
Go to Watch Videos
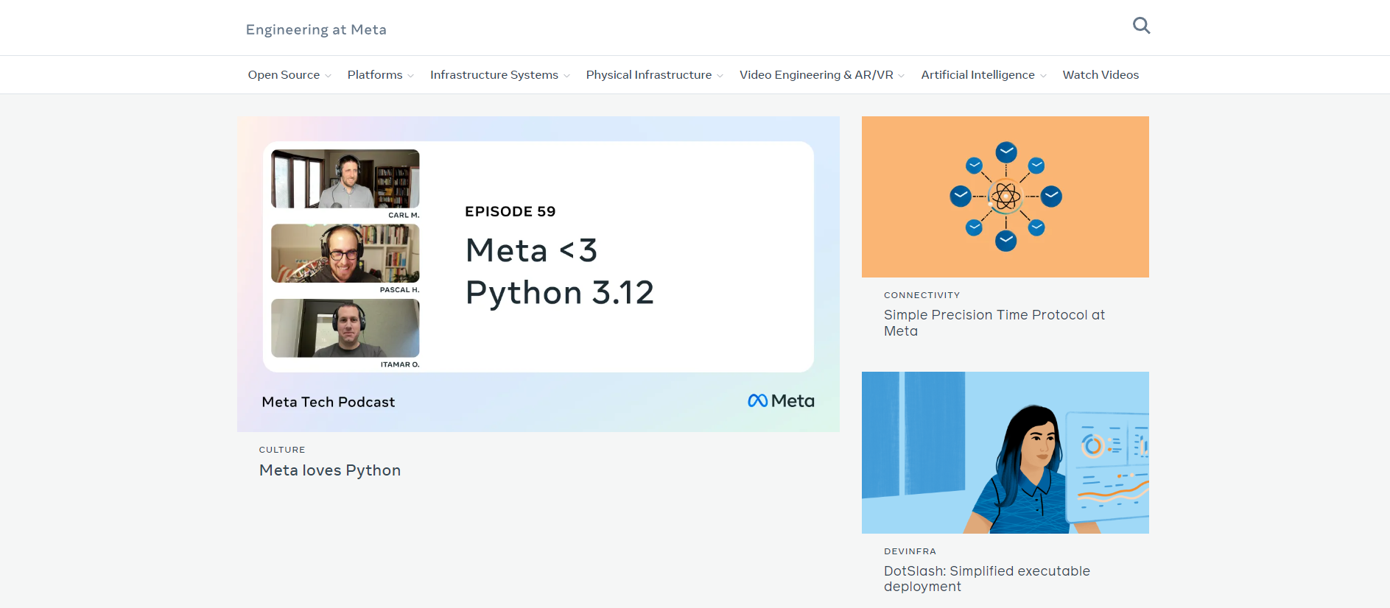click(1101, 75)
